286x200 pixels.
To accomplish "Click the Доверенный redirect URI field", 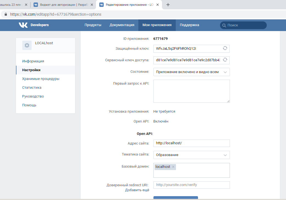I will point(191,185).
